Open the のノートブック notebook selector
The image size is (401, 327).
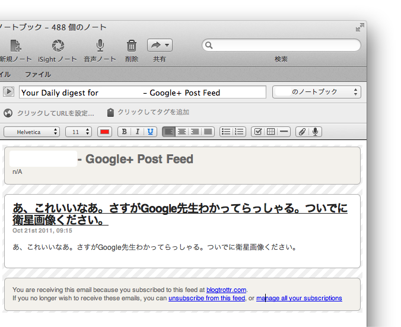tap(317, 92)
